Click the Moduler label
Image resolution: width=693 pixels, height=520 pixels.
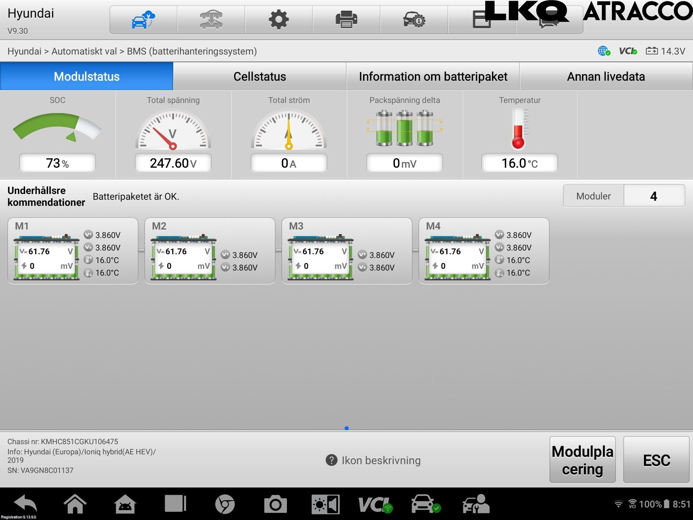[x=594, y=196]
